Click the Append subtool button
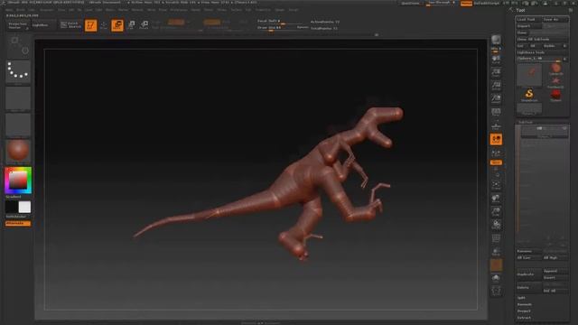Image resolution: width=578 pixels, height=325 pixels. [x=555, y=271]
